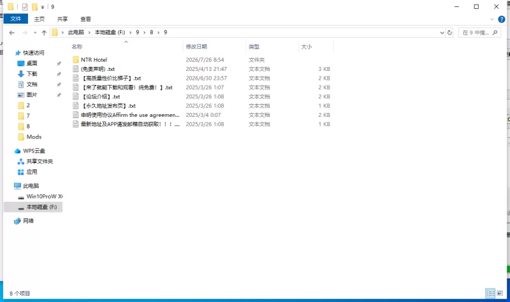This screenshot has width=510, height=302.
Task: Switch to details view icon in status bar
Action: pyautogui.click(x=490, y=293)
